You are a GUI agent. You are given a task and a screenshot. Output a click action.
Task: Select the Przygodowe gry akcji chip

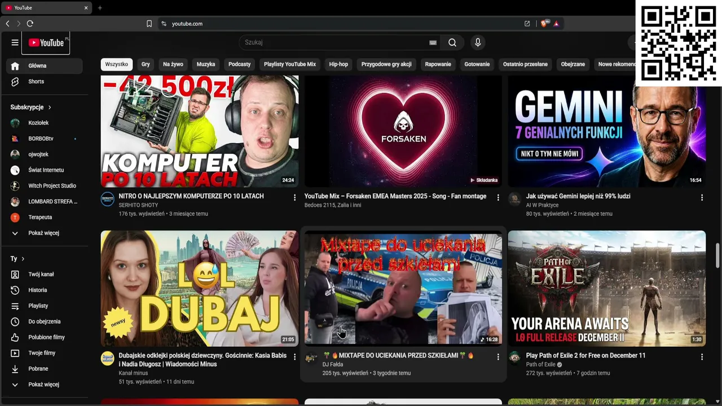[x=386, y=64]
